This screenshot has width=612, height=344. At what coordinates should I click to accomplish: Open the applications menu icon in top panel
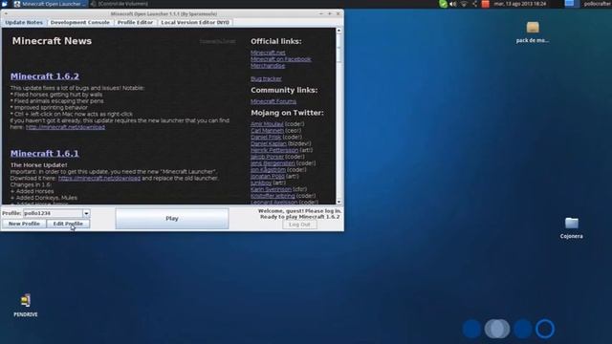(x=4, y=4)
